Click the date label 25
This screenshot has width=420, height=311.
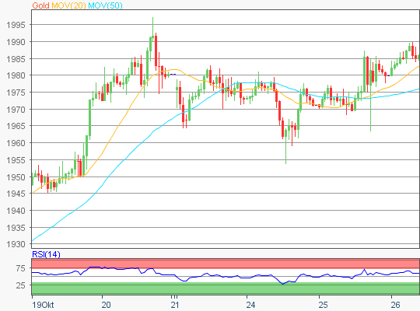click(x=323, y=305)
